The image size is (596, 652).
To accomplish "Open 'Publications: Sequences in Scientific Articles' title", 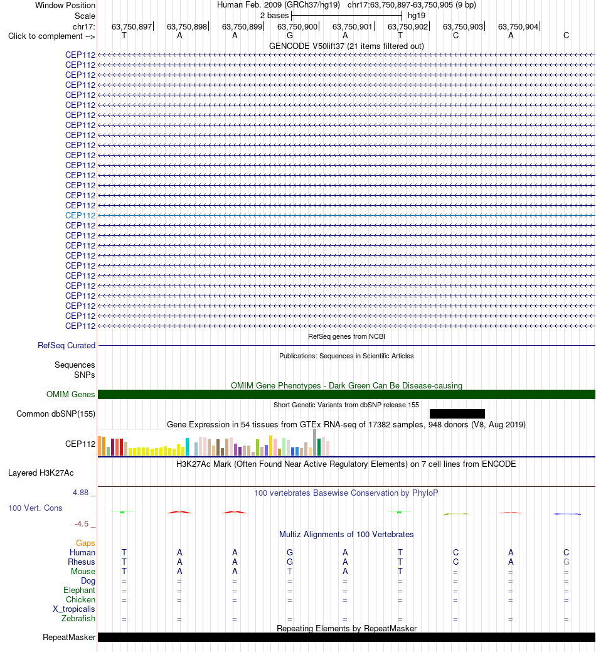I will pos(346,356).
